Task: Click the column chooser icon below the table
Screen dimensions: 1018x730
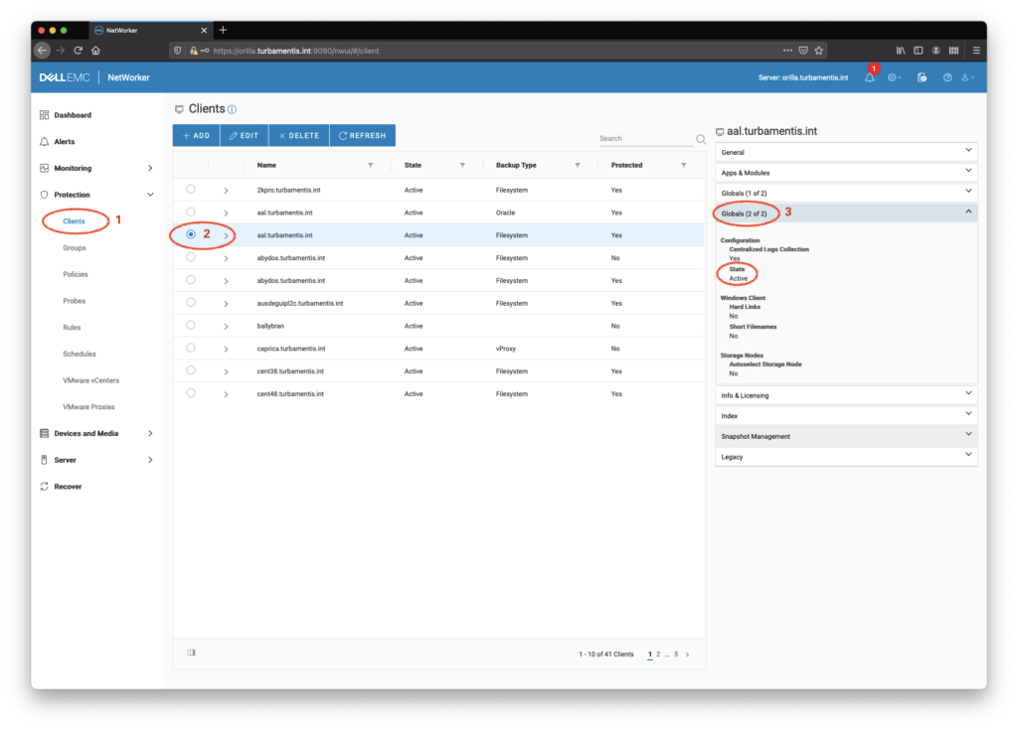Action: (190, 654)
